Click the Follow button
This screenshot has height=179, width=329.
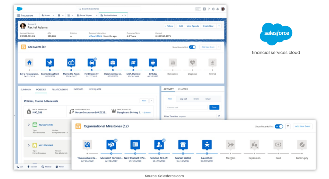click(x=169, y=26)
